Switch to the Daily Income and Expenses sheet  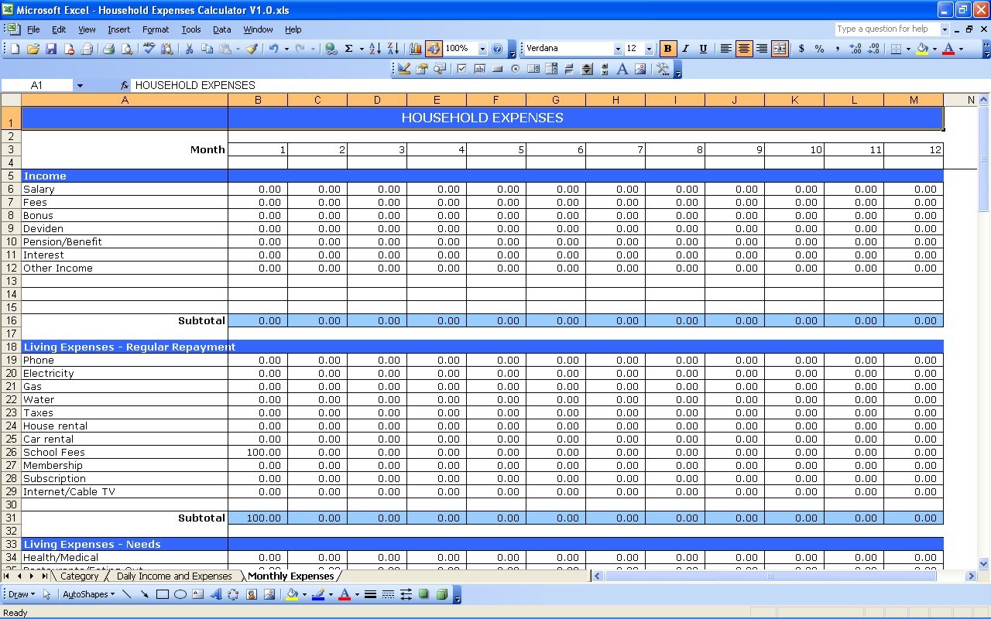(x=174, y=576)
